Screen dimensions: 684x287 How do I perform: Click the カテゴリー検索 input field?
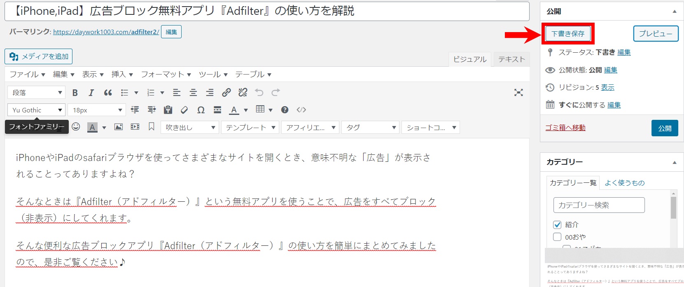599,205
